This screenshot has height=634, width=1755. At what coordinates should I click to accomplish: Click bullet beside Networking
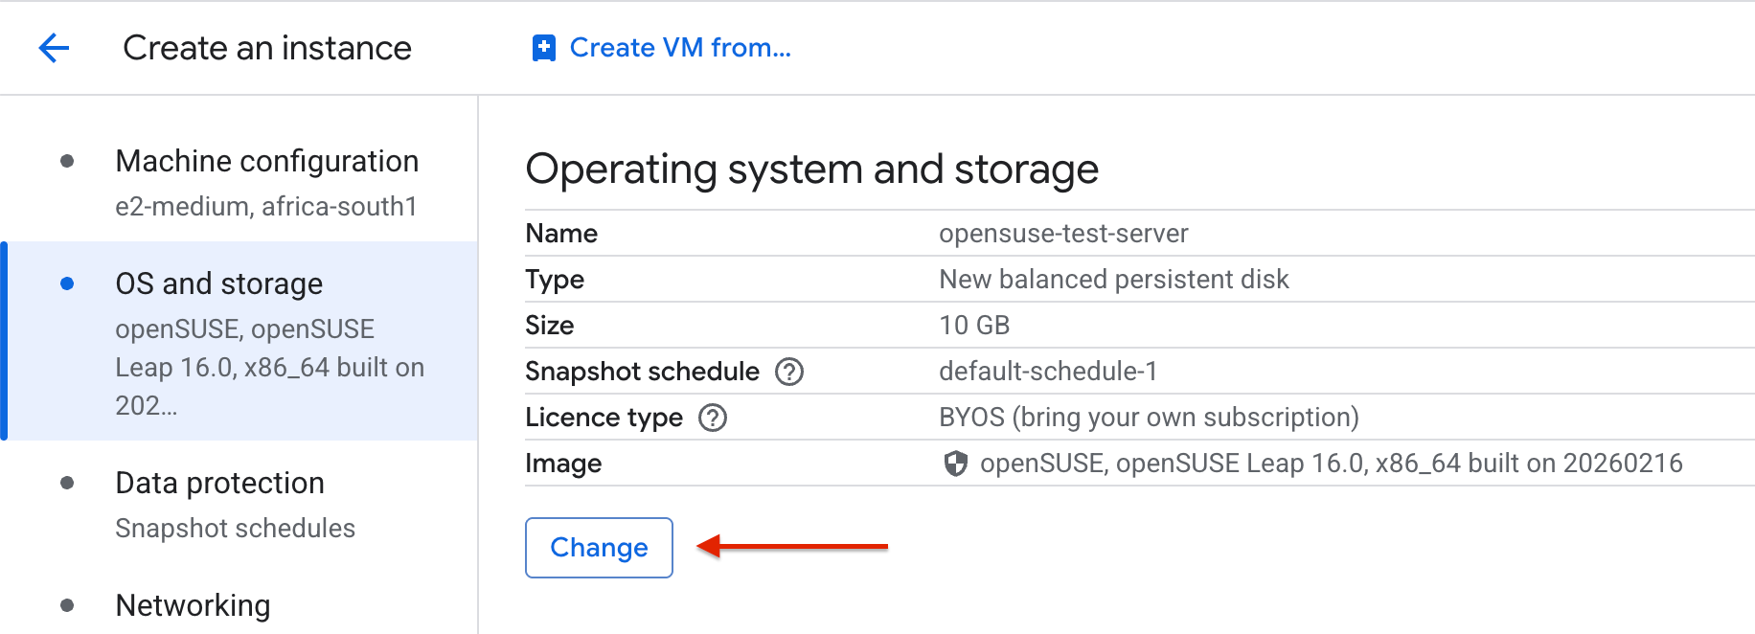pos(67,605)
